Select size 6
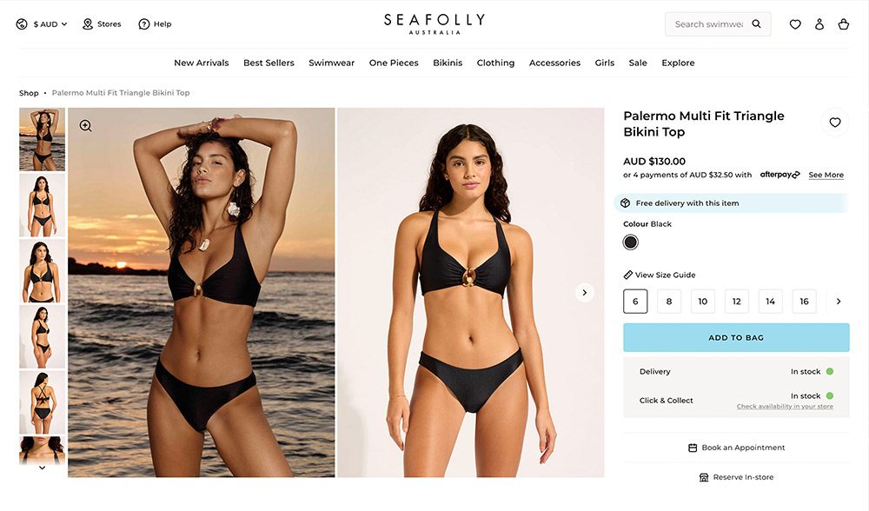This screenshot has width=869, height=511. [635, 302]
